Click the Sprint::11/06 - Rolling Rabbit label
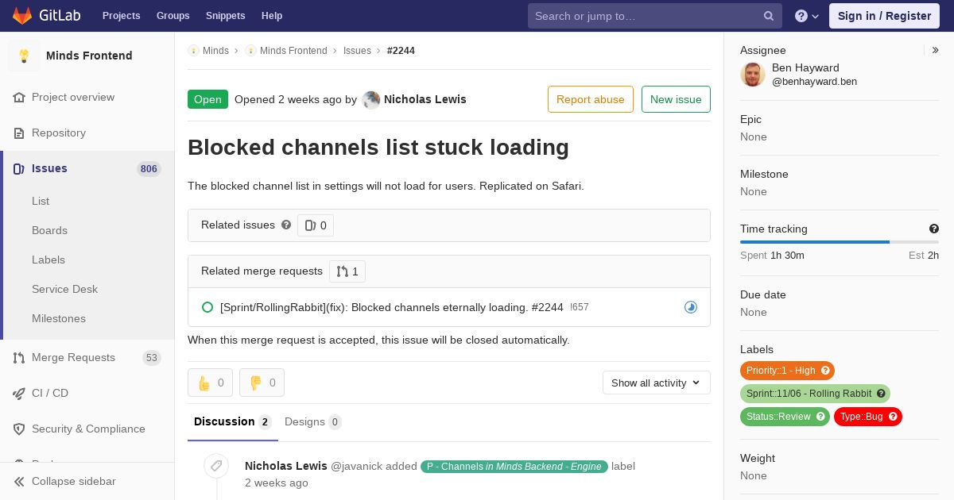The width and height of the screenshot is (954, 500). 815,394
